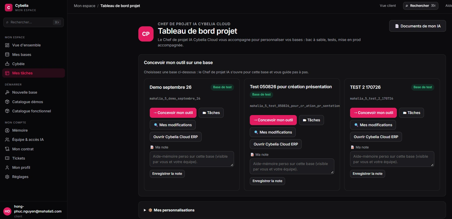The width and height of the screenshot is (452, 219).
Task: Open Équipe & accès IA icon
Action: (7, 139)
